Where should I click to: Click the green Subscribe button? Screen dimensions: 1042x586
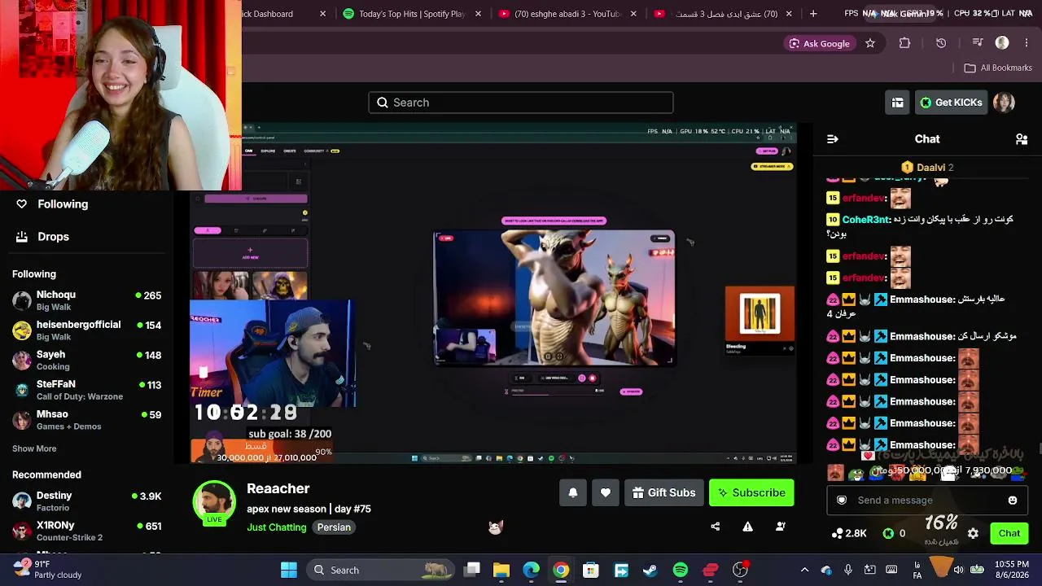751,492
